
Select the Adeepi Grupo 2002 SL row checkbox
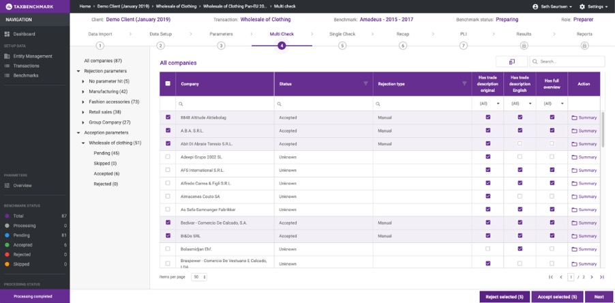(168, 156)
